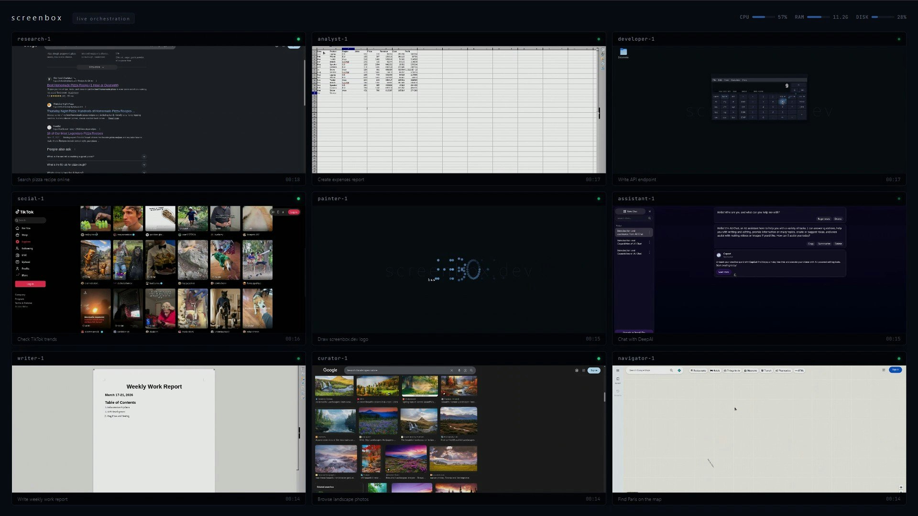Click Sign in on Google Images
The height and width of the screenshot is (516, 918).
pos(594,370)
